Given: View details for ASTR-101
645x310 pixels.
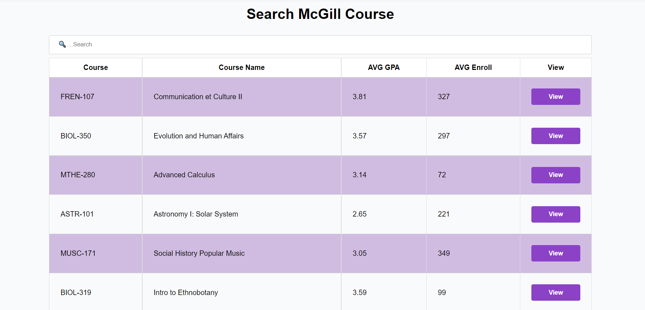Looking at the screenshot, I should point(555,214).
